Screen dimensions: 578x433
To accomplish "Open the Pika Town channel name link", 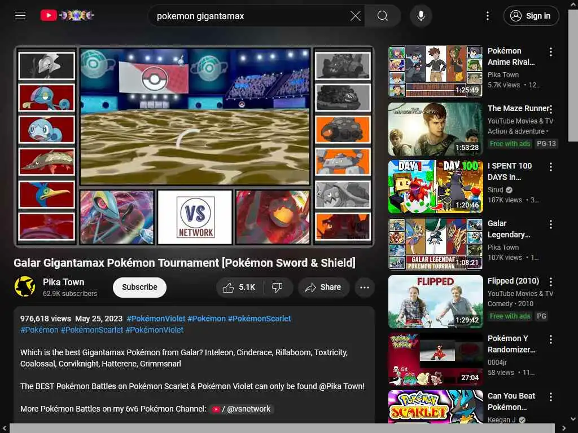I will (63, 282).
